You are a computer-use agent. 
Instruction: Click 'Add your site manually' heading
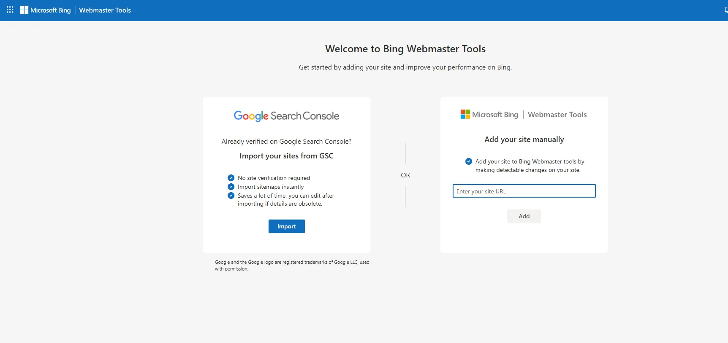click(x=524, y=139)
